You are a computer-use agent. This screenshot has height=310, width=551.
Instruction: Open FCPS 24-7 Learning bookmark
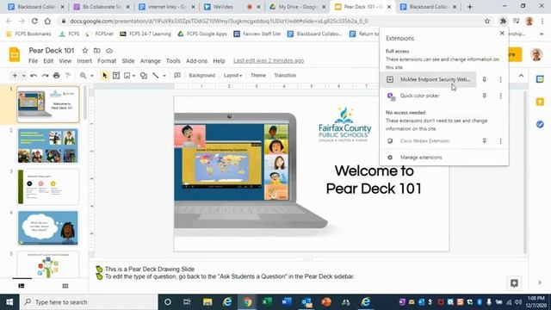click(145, 34)
